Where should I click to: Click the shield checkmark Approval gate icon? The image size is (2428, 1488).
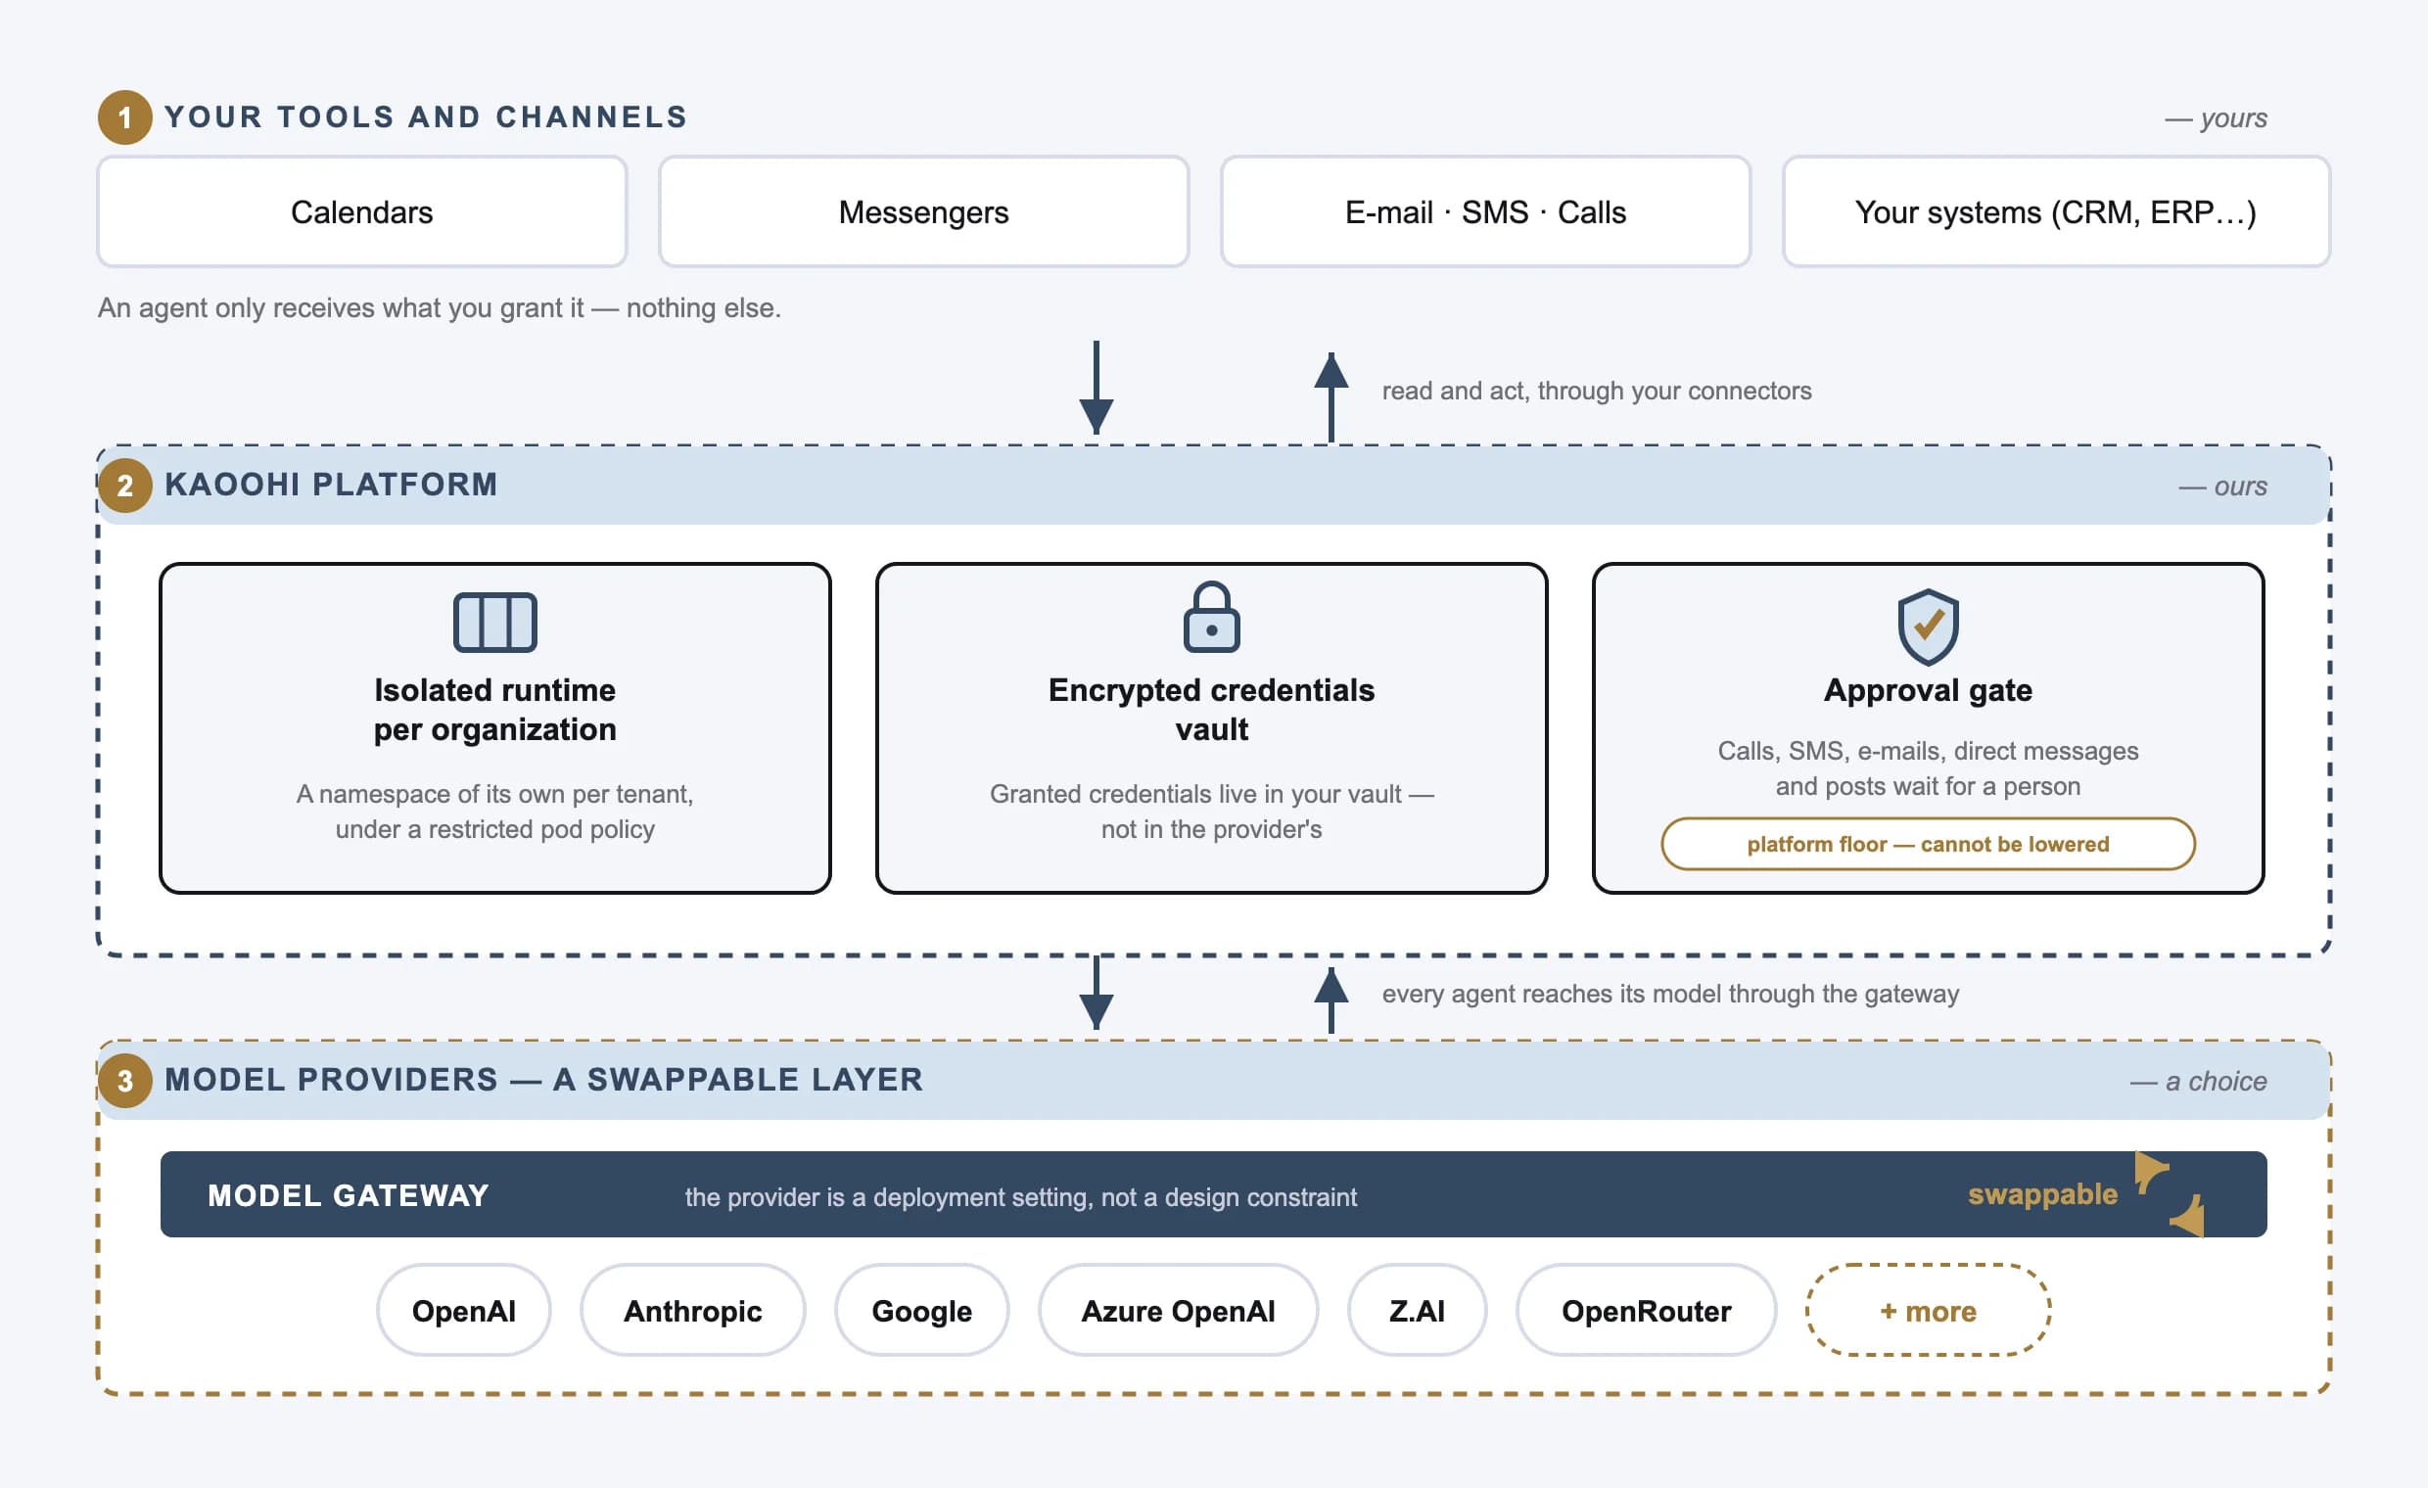coord(1928,627)
